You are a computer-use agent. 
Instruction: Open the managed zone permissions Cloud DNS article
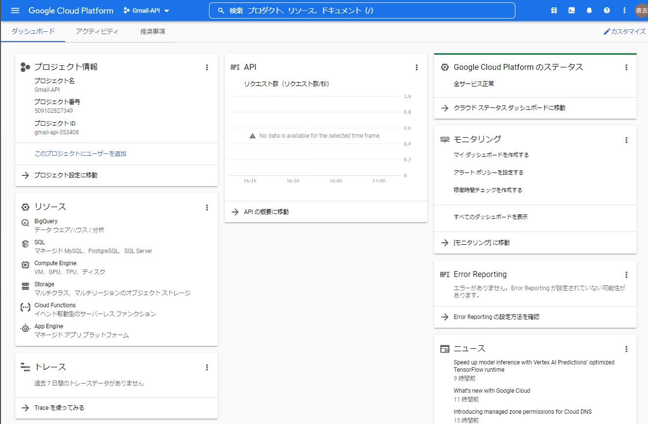523,412
